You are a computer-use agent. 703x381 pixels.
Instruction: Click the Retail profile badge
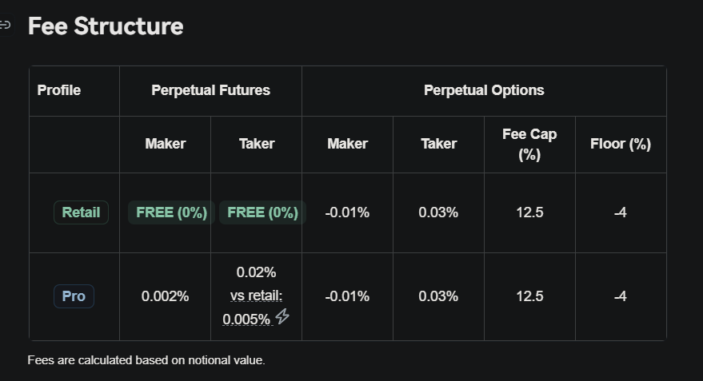pos(81,212)
